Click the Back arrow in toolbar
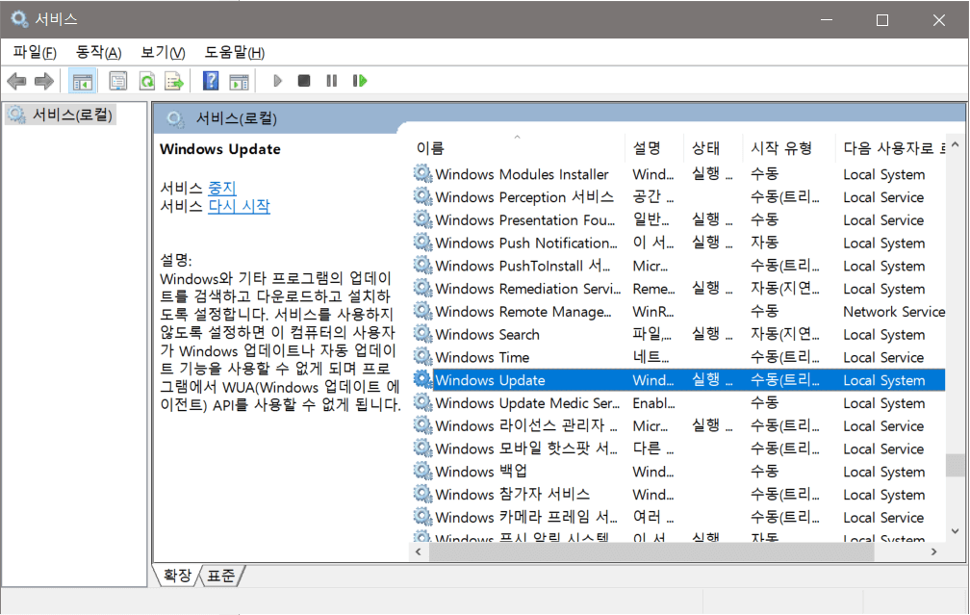Screen dimensions: 970x615 tap(16, 81)
